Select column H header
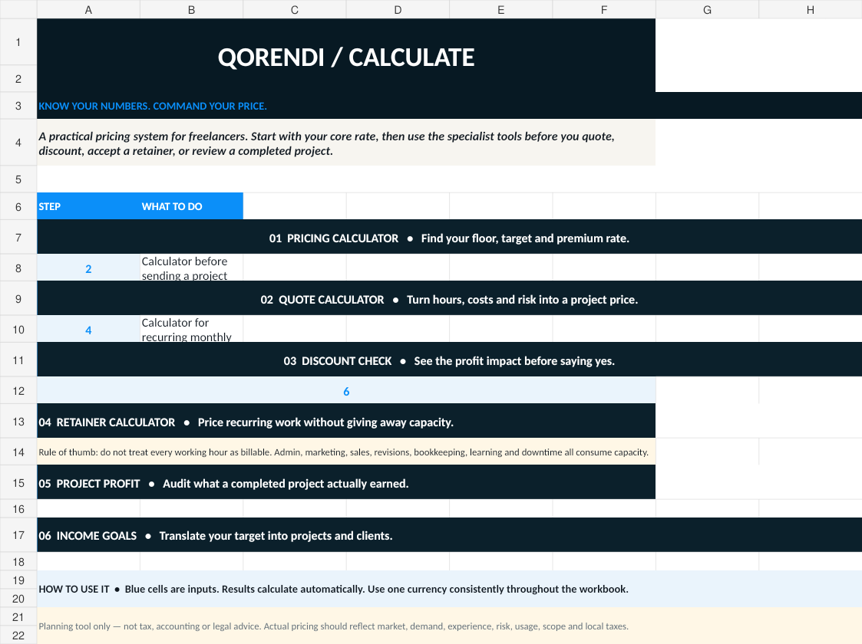This screenshot has width=862, height=644. coord(811,9)
